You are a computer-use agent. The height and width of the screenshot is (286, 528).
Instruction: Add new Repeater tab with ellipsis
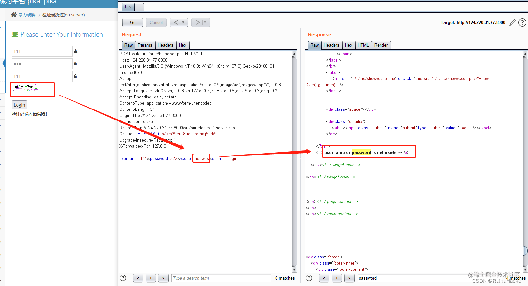pos(139,7)
